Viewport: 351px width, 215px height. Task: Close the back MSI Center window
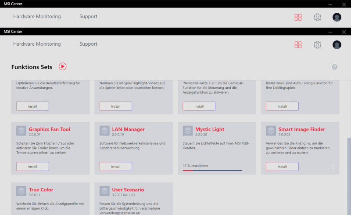tap(344, 4)
